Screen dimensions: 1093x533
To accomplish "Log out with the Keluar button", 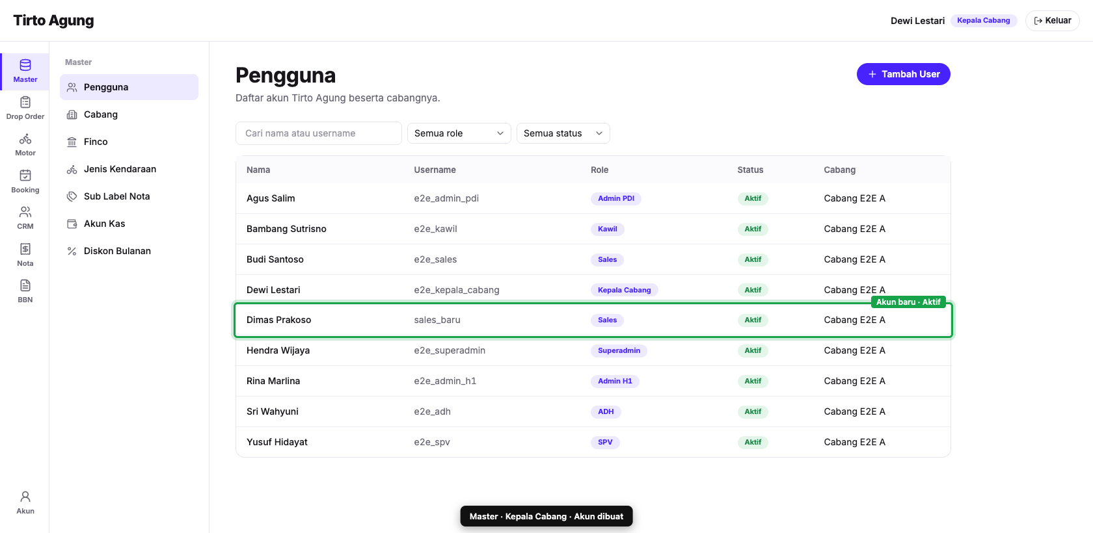I will [1052, 21].
